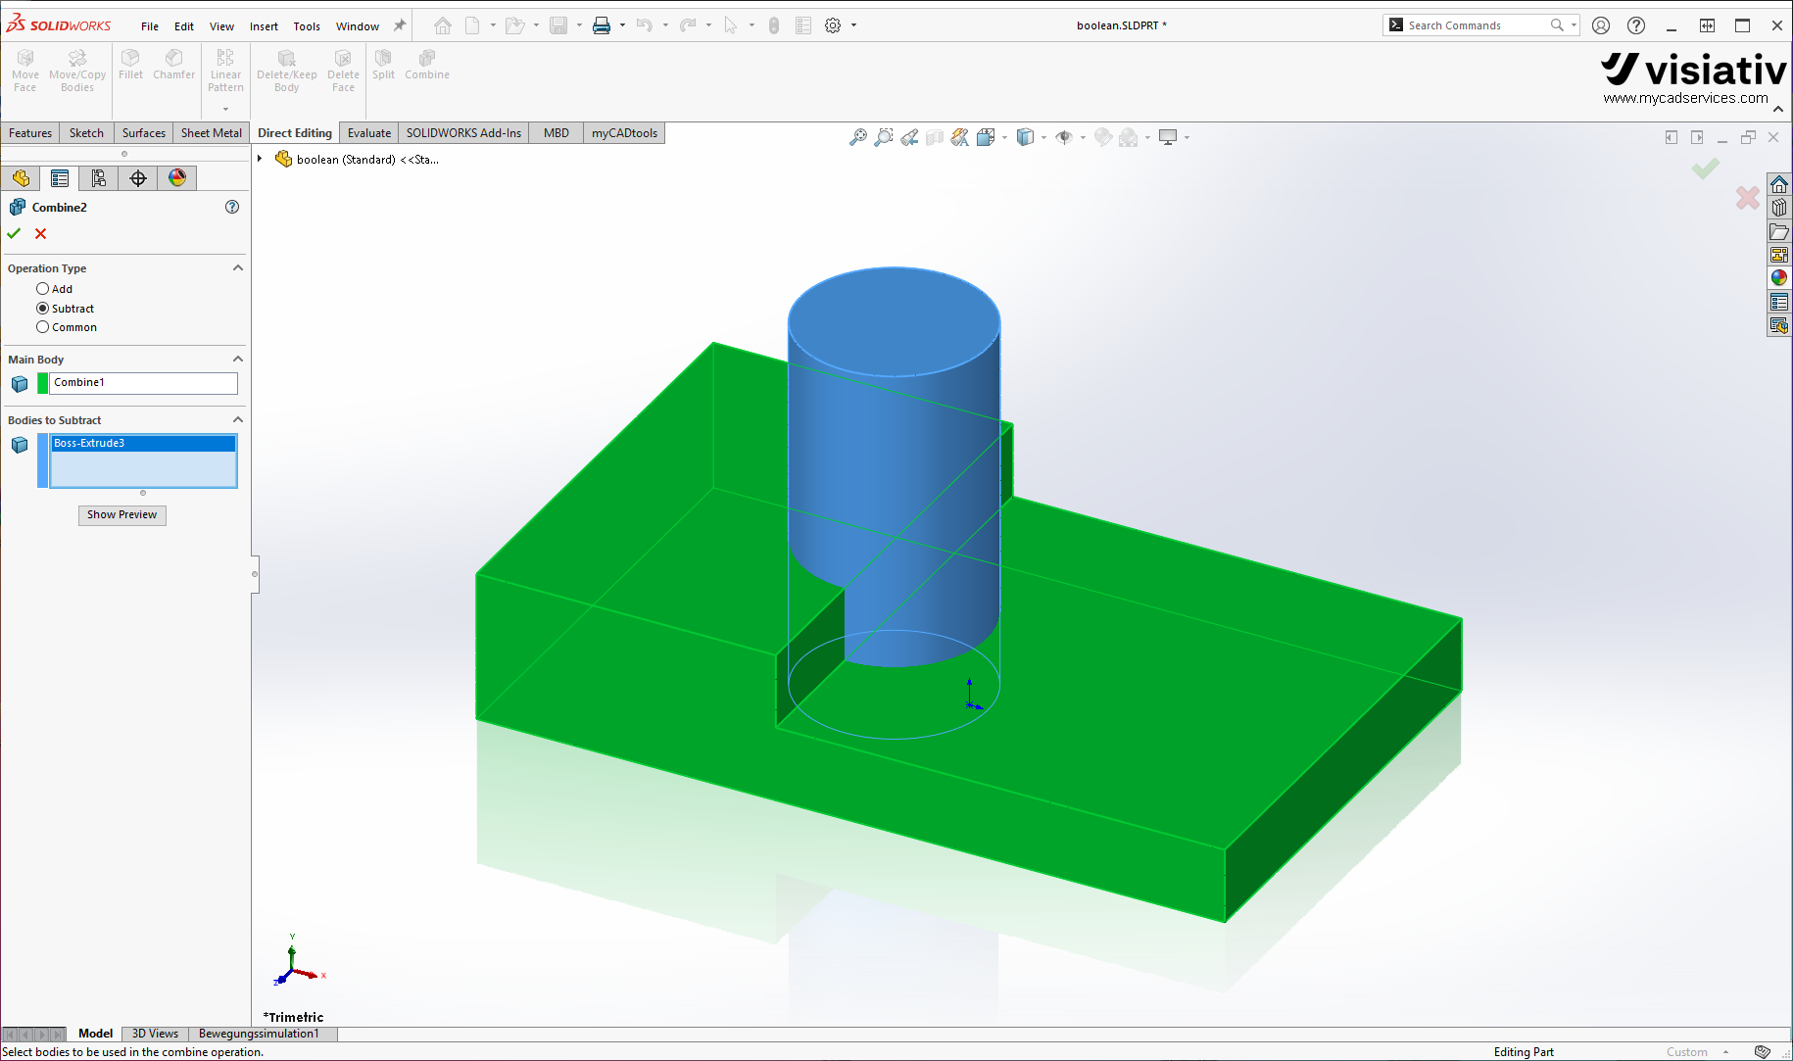This screenshot has width=1793, height=1061.
Task: Select Boss-Extrude3 in Bodies to Subtract list
Action: coord(143,444)
